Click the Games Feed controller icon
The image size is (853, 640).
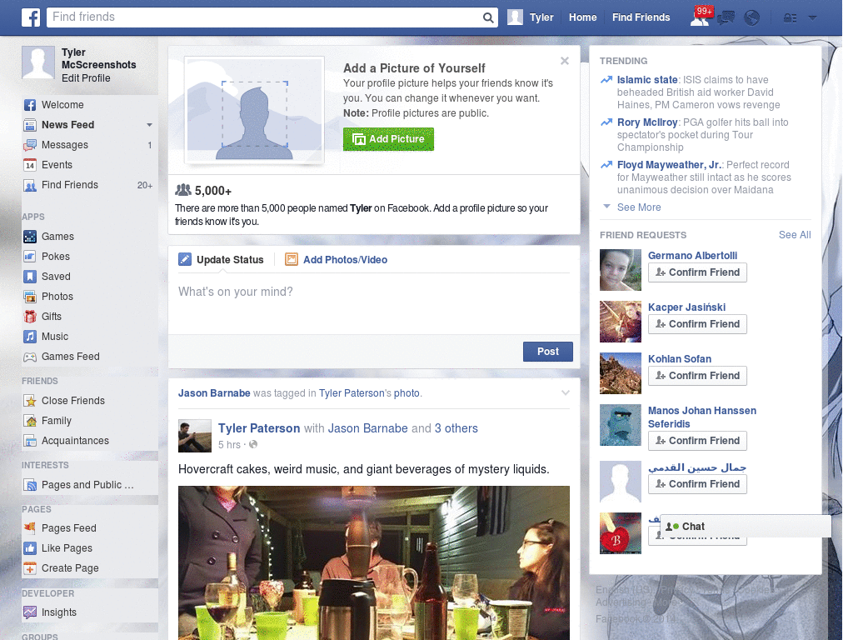[30, 357]
